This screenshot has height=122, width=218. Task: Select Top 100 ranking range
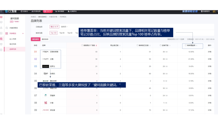(54, 33)
